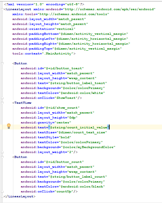This screenshot has height=203, width=162.
Task: Click the "ShowToast" onClick value
Action: [66, 98]
